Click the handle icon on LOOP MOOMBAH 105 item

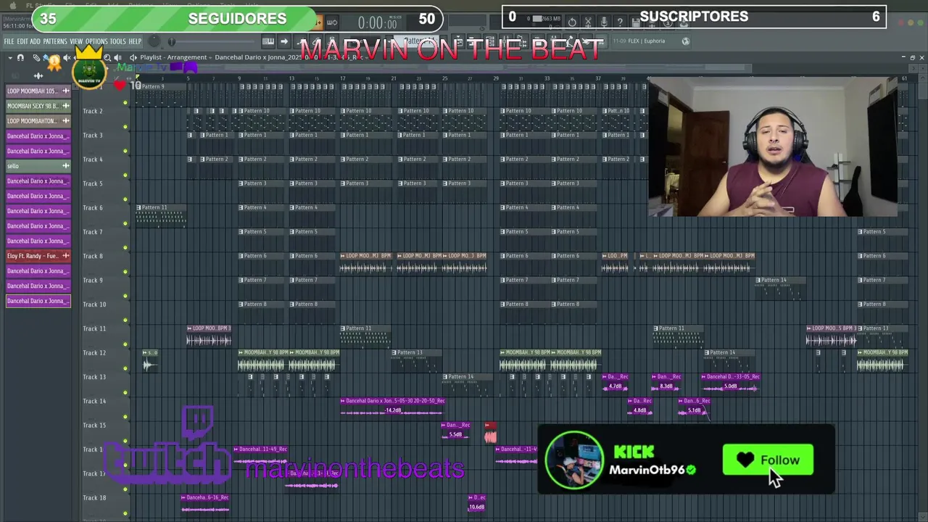[66, 91]
